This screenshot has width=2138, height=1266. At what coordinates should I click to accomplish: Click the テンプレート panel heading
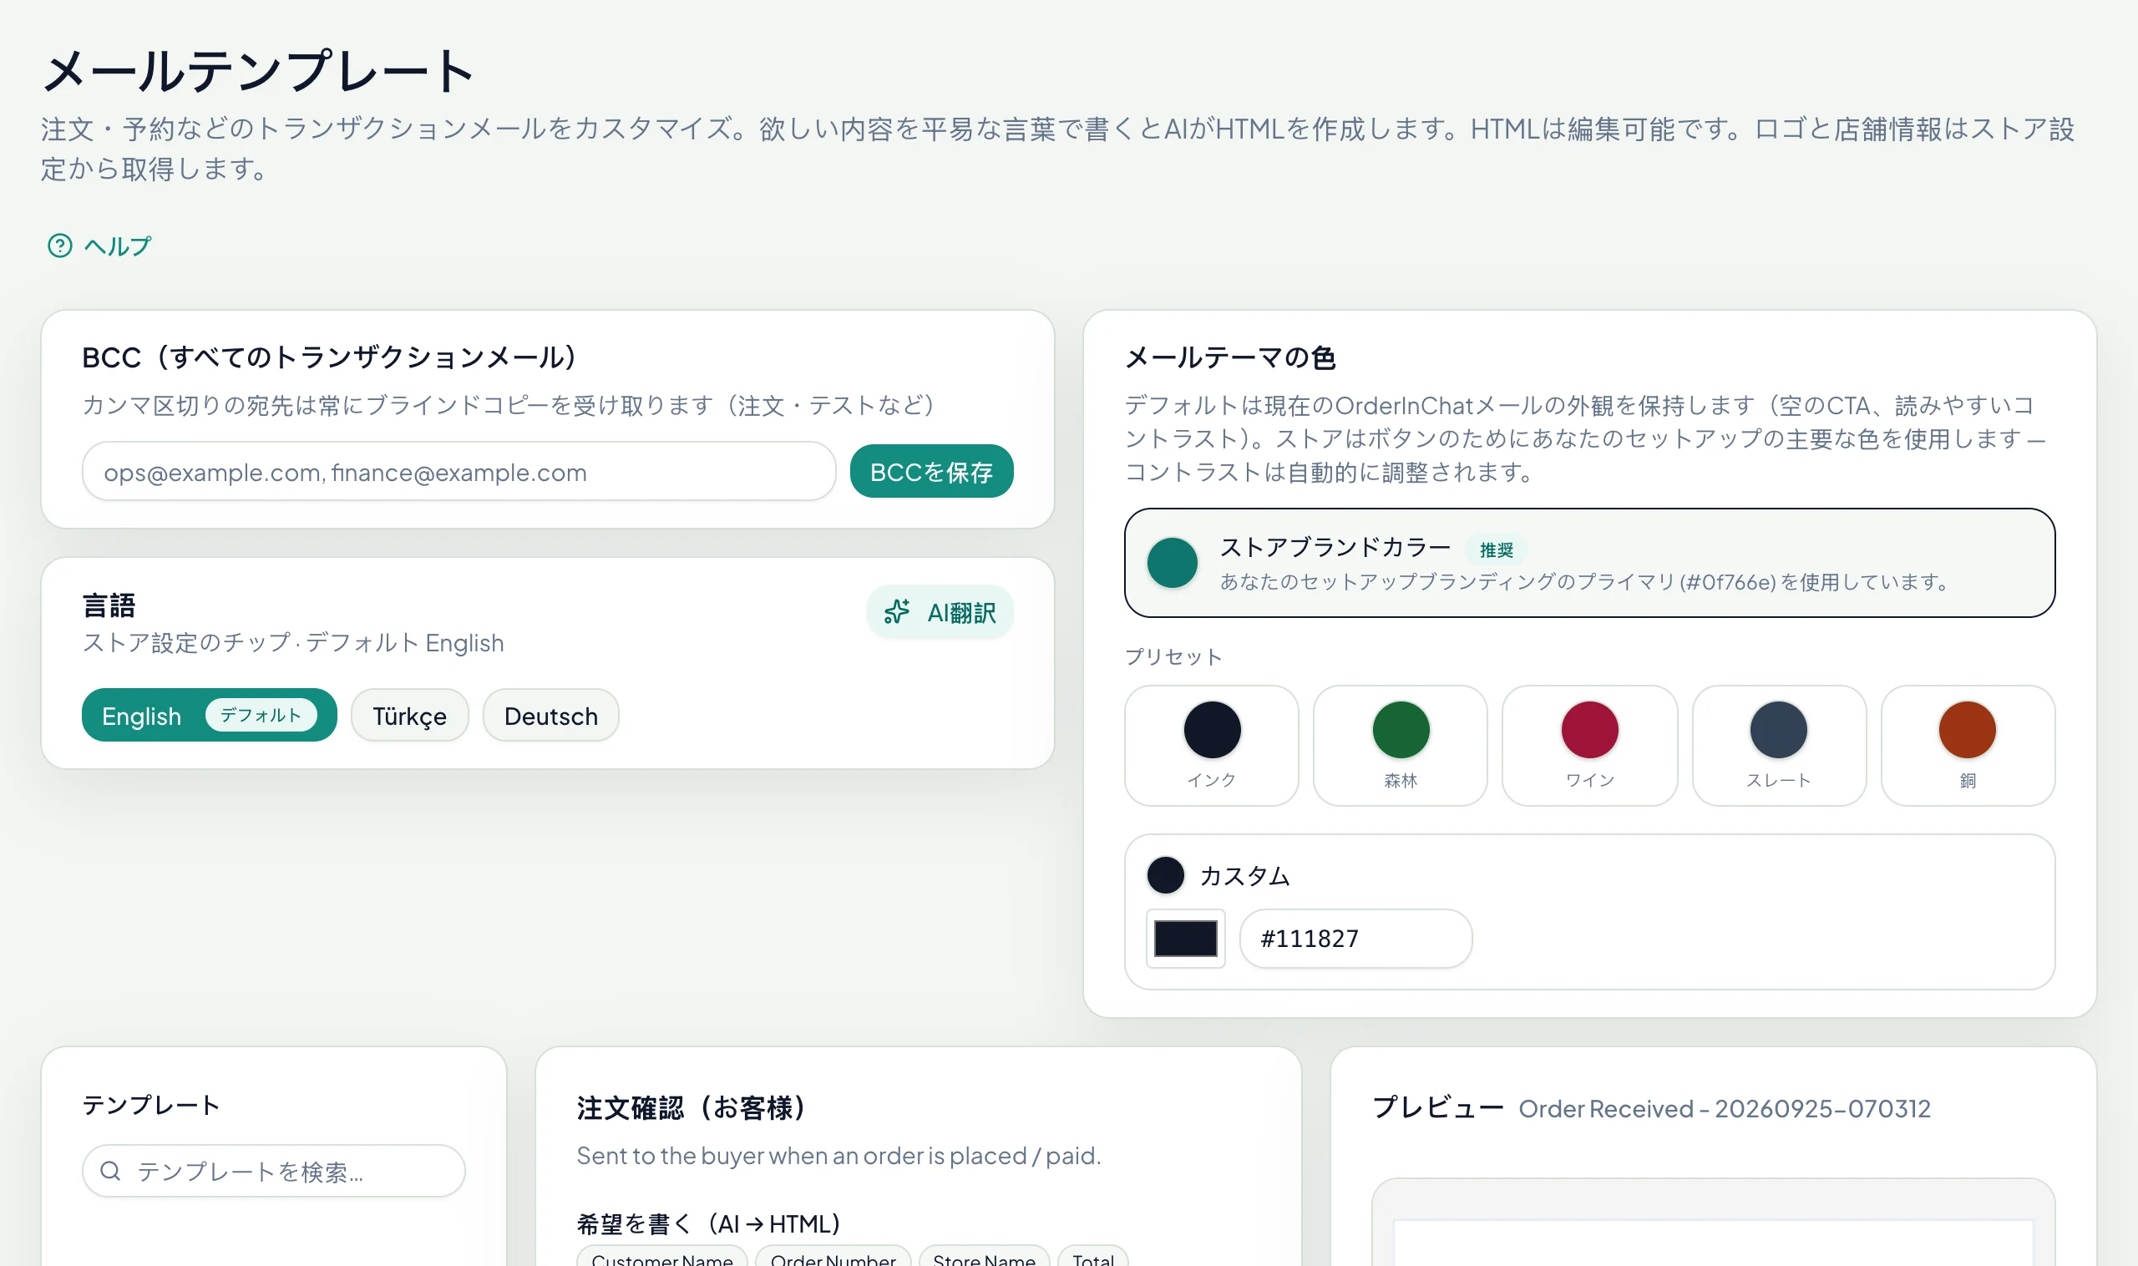151,1105
